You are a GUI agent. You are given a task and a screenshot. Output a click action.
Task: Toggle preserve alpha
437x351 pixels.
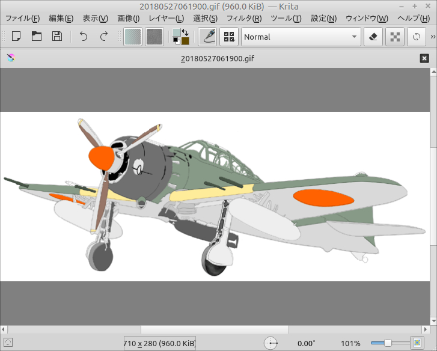(395, 37)
